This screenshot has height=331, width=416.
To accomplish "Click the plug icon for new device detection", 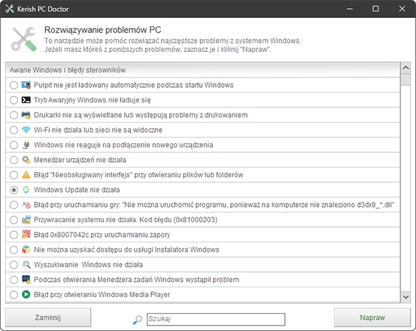I will [26, 145].
